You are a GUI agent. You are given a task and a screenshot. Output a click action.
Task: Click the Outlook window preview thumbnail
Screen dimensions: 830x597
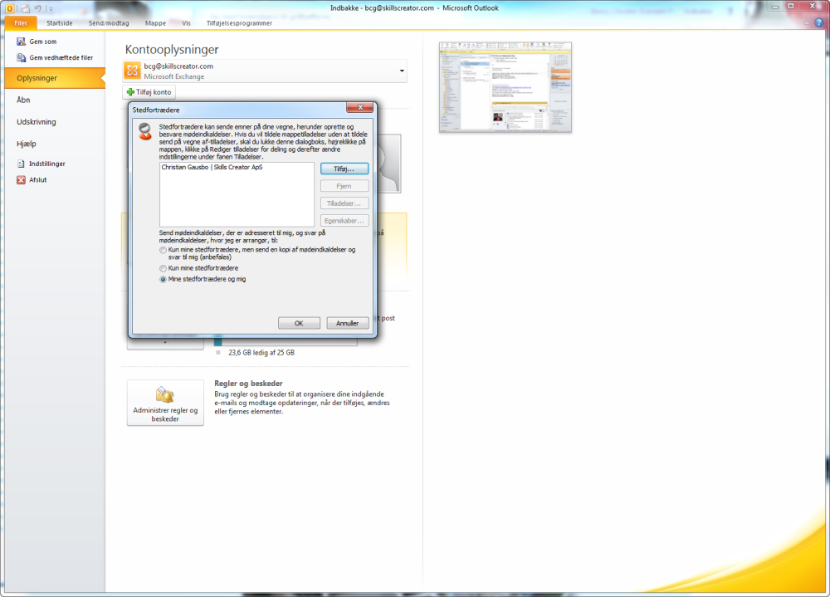[x=505, y=87]
